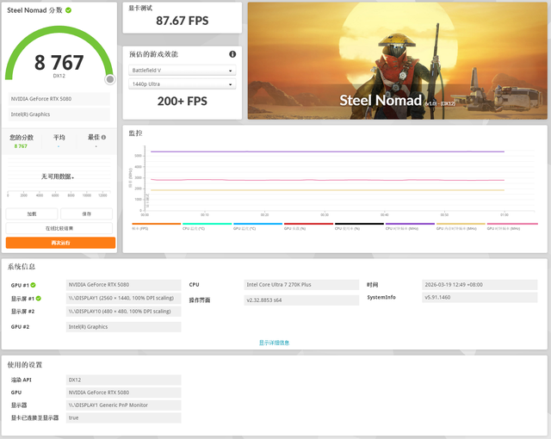Toggle the black CPU 使用率 (%) legend
The width and height of the screenshot is (551, 439).
point(359,226)
